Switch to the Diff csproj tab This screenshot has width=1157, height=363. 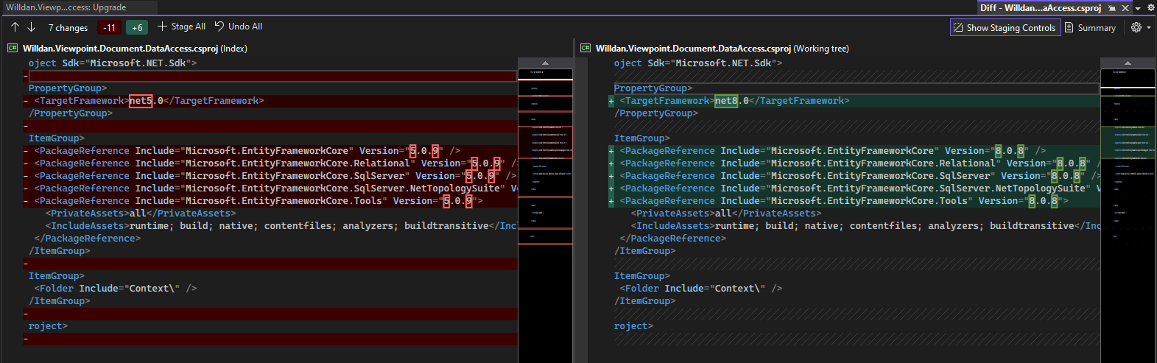1041,8
